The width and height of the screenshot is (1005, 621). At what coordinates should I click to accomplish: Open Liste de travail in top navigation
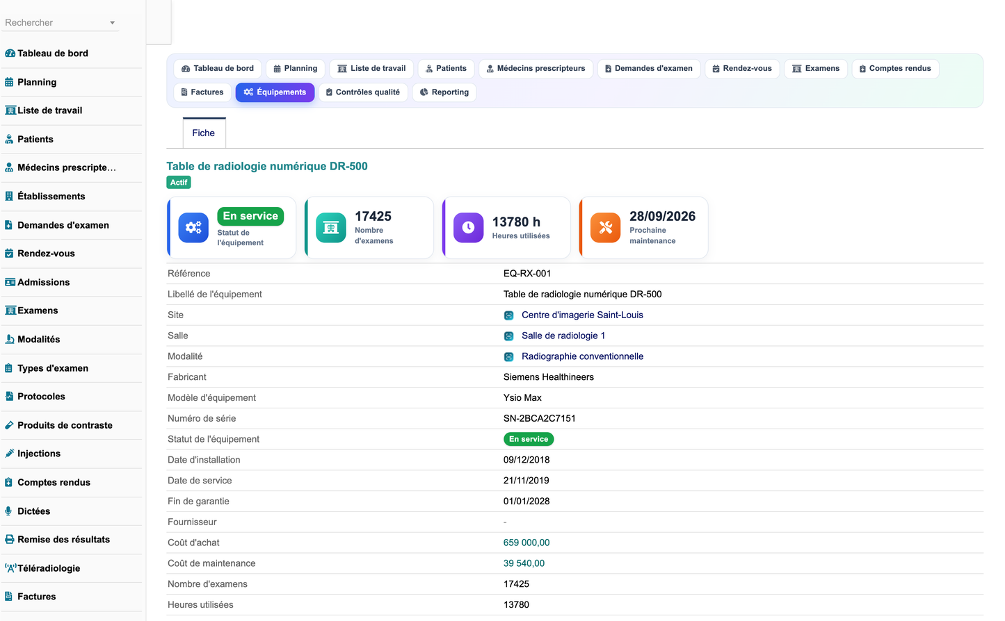point(371,69)
